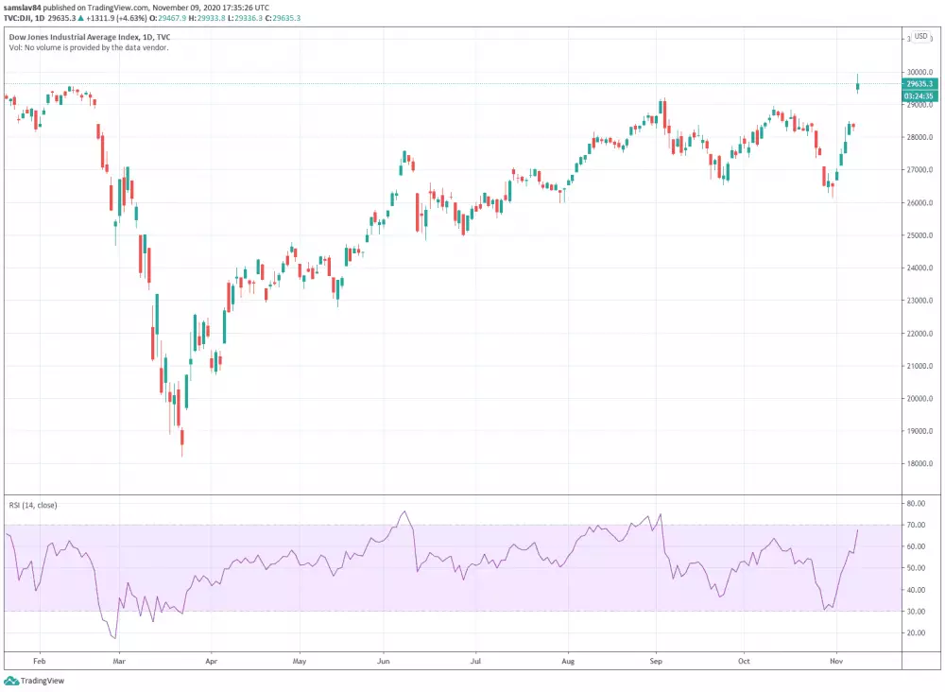Select the Nov label on the time axis

[x=836, y=661]
